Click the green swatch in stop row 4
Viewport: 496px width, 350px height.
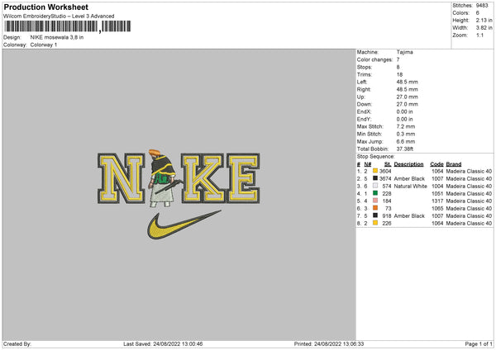375,193
